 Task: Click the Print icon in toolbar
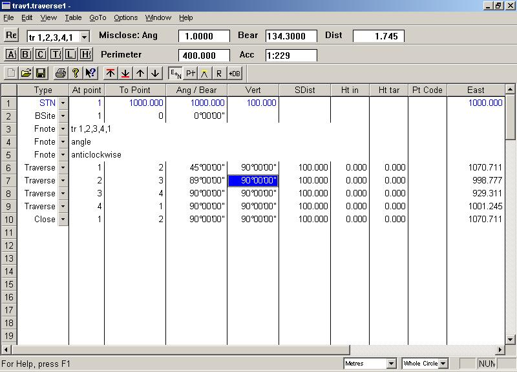pyautogui.click(x=61, y=74)
